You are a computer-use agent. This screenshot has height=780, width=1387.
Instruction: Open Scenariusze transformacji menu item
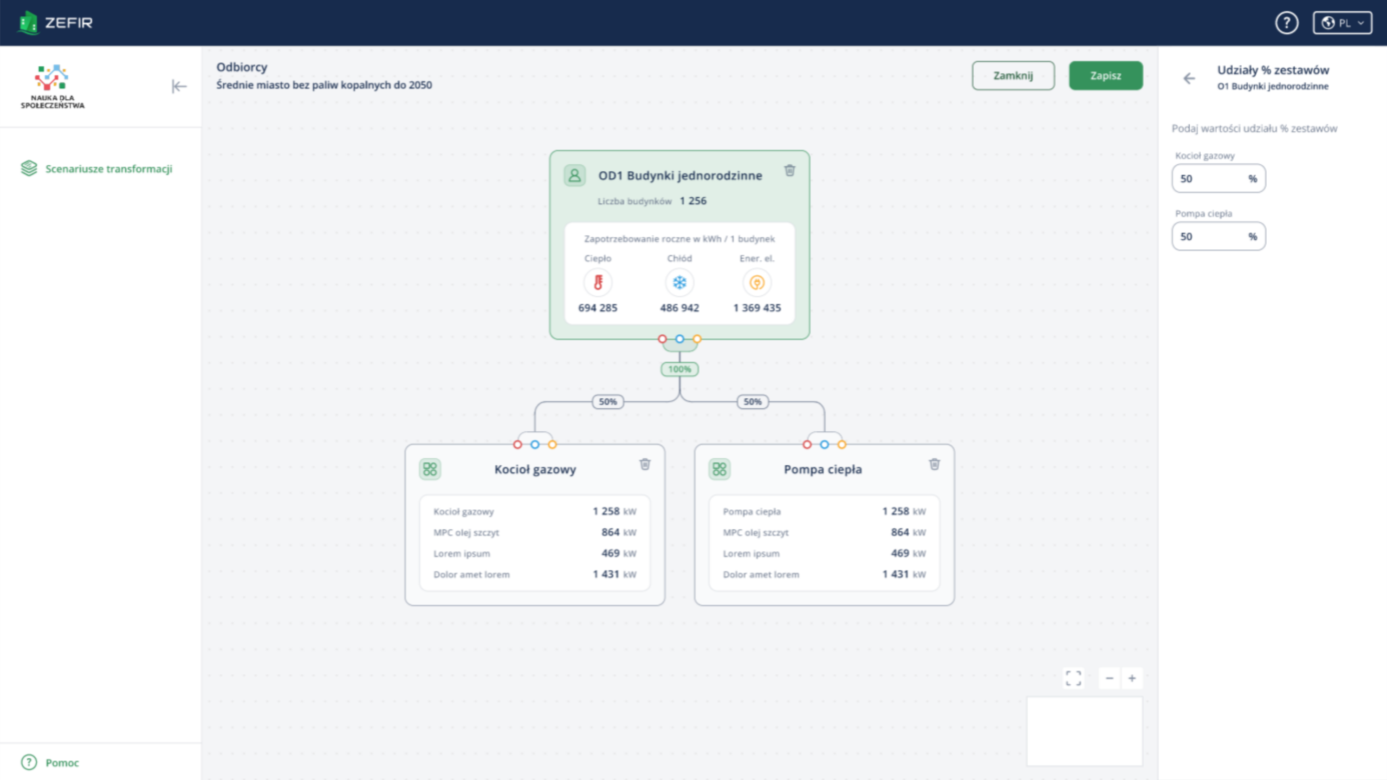click(x=108, y=169)
